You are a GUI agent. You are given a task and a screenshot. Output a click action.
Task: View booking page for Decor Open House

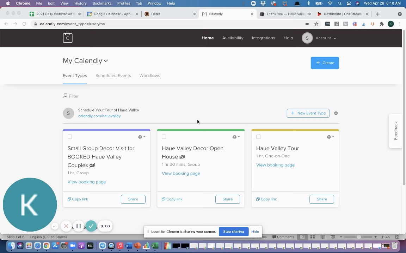(181, 174)
